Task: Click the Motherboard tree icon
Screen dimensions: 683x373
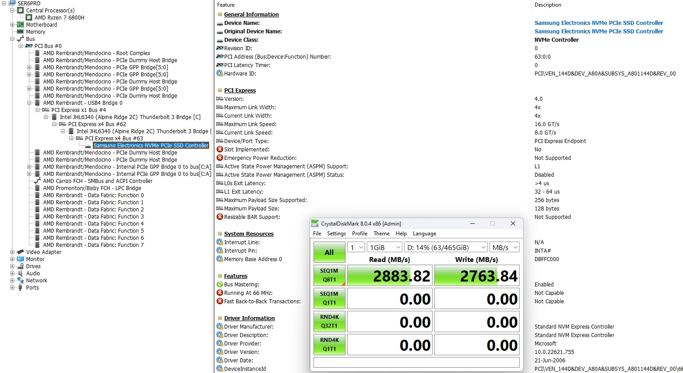Action: click(x=20, y=24)
